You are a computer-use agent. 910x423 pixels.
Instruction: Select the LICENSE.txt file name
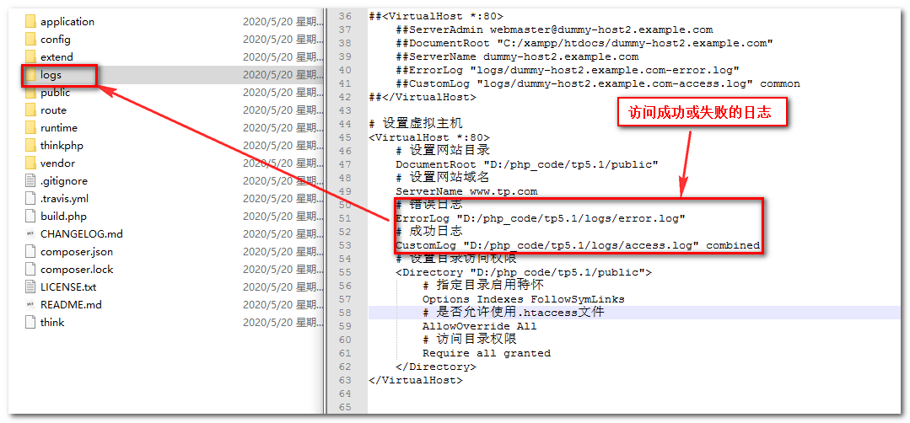click(x=68, y=286)
